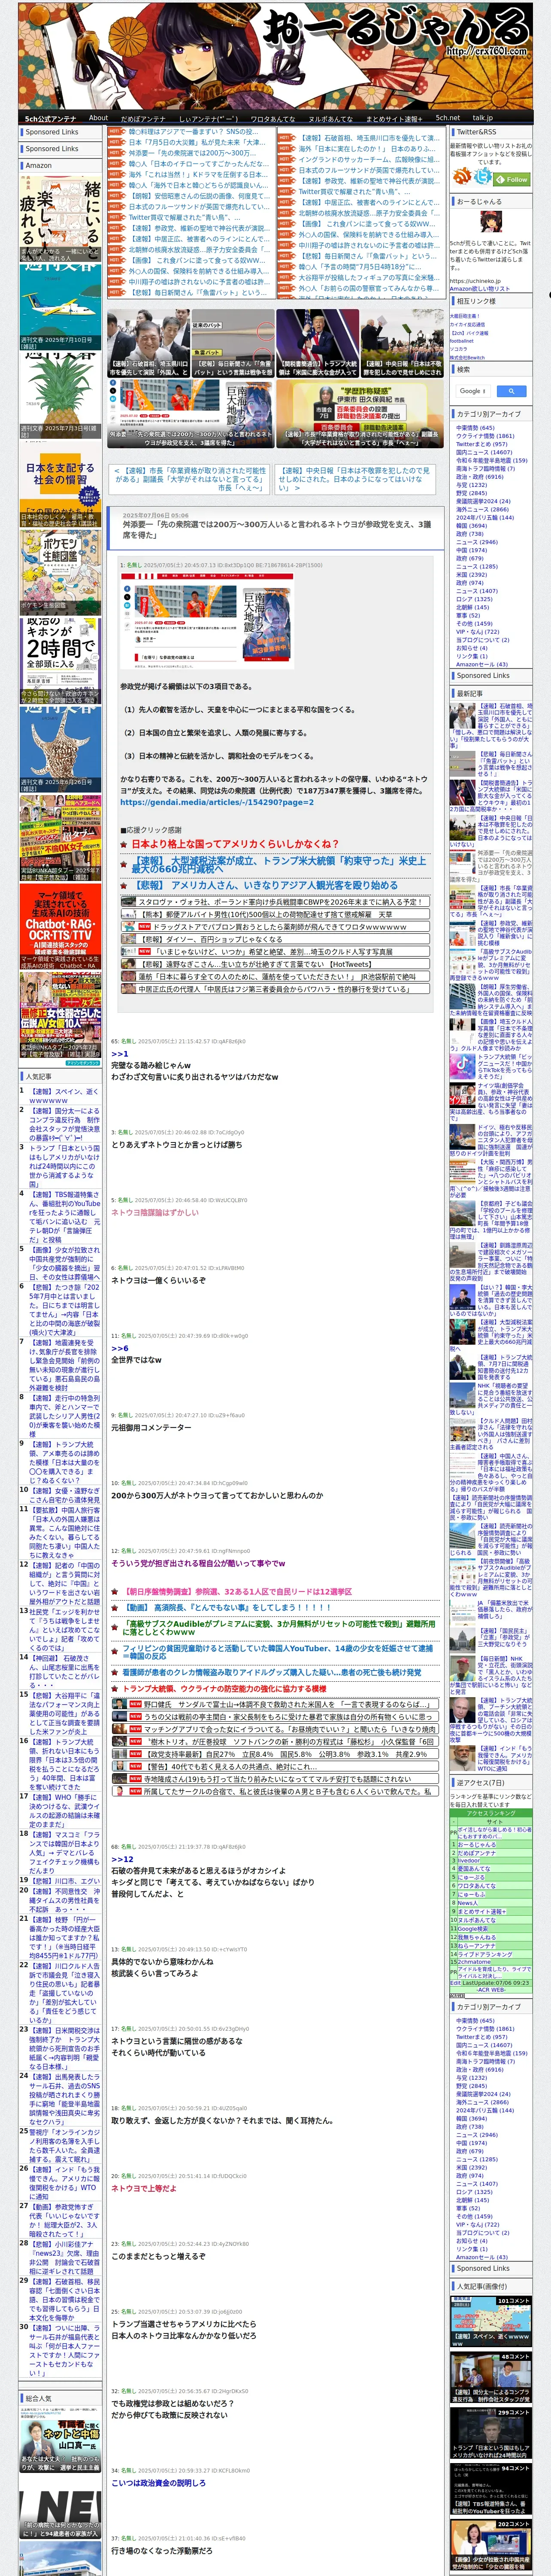This screenshot has width=551, height=2576.
Task: Open category 中東情勢 (645)
Action: (x=475, y=427)
